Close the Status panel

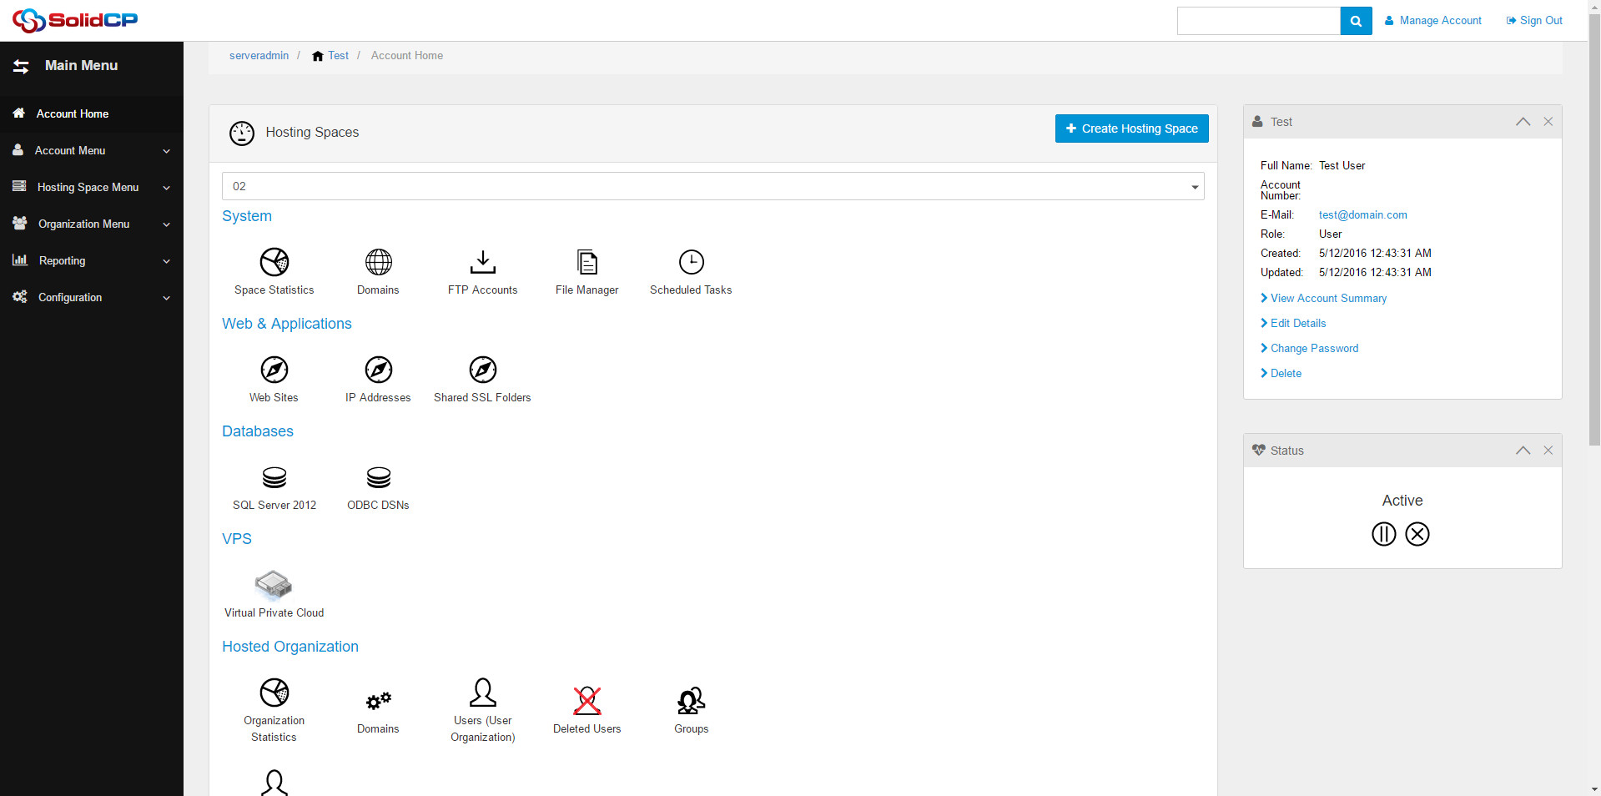[x=1548, y=451]
